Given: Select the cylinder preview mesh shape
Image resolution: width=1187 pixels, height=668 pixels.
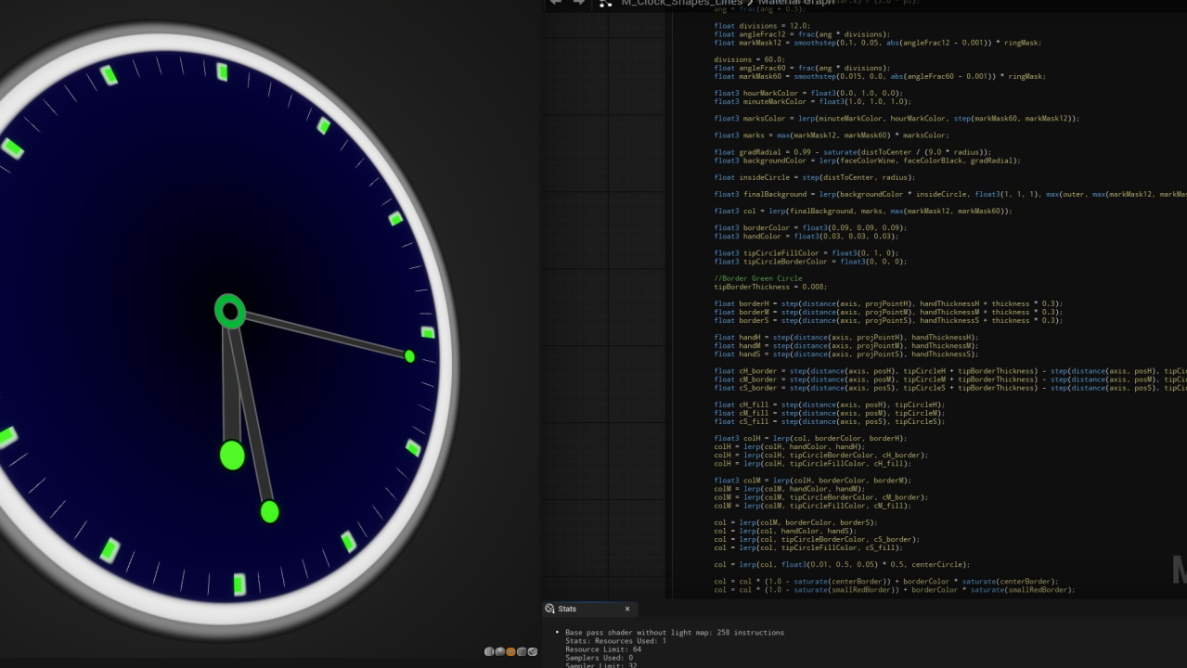Looking at the screenshot, I should click(489, 651).
